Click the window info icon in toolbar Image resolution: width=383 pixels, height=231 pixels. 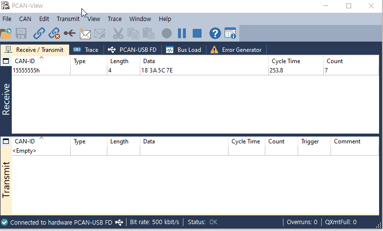coord(230,33)
